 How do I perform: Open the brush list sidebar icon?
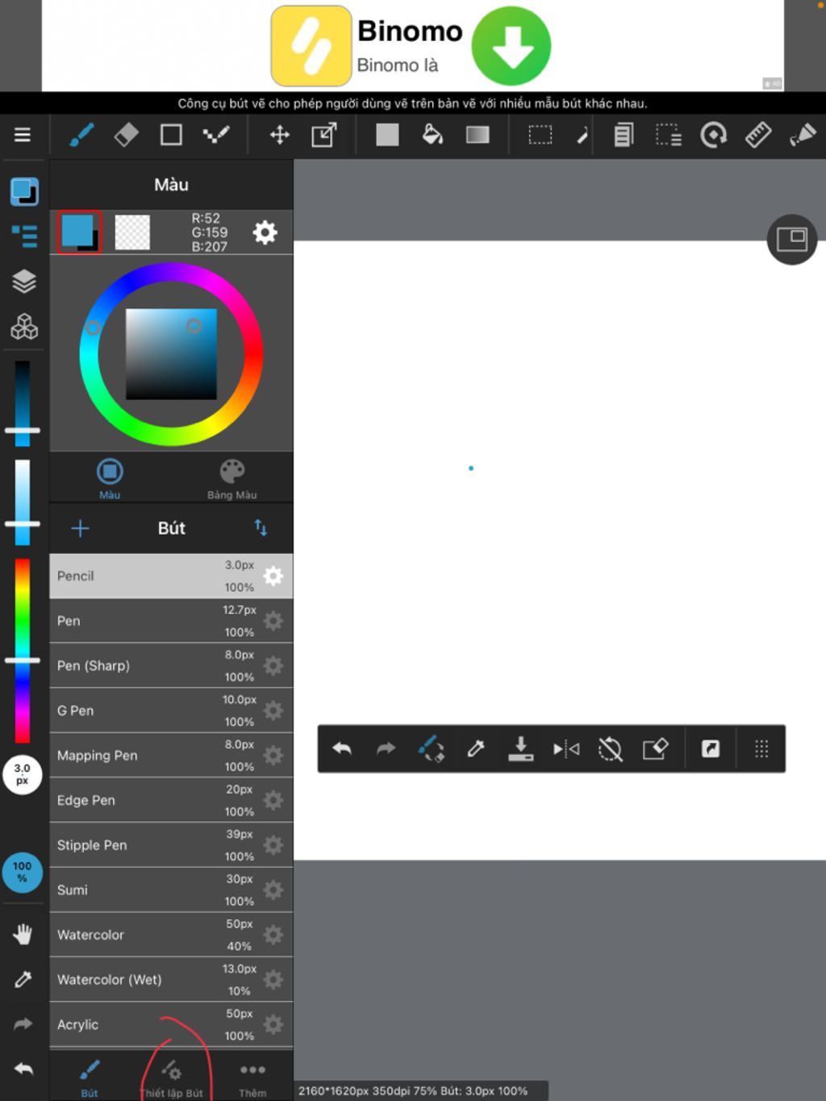point(24,236)
